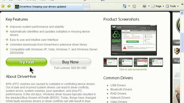Image resolution: width=184 pixels, height=103 pixels.
Task: Click 'Unlimited downloads from DriverHive's extensive driver library'
Action: 49,45
